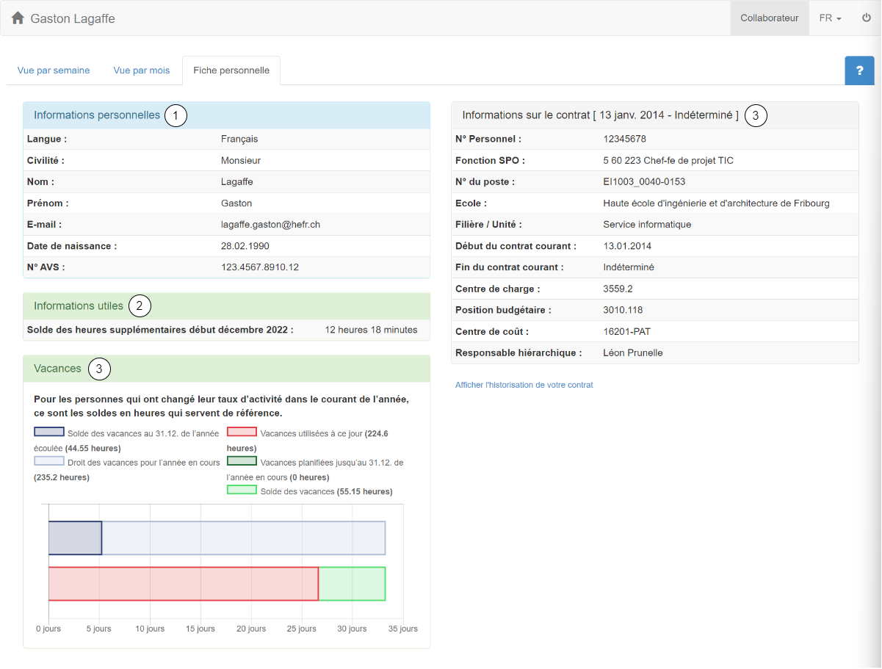Image resolution: width=882 pixels, height=669 pixels.
Task: Click the red used vacation bar in chart
Action: coord(184,584)
